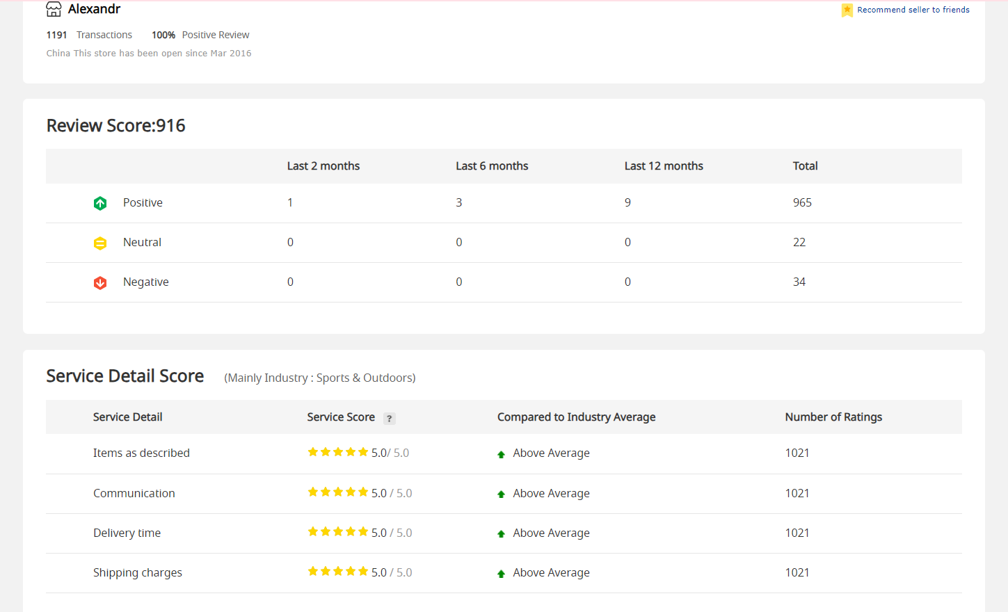Click the Alexandr store name
The height and width of the screenshot is (612, 1008).
pyautogui.click(x=94, y=9)
